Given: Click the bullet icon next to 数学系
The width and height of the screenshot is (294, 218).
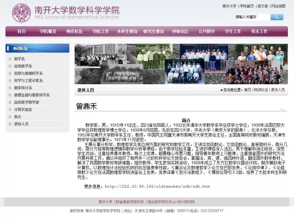Looking at the screenshot, I should tap(10, 59).
